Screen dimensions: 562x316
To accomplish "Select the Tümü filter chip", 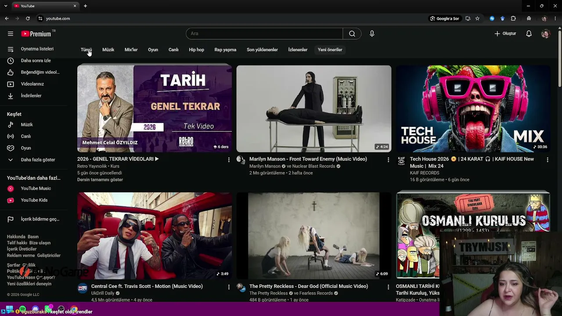I will click(x=86, y=50).
